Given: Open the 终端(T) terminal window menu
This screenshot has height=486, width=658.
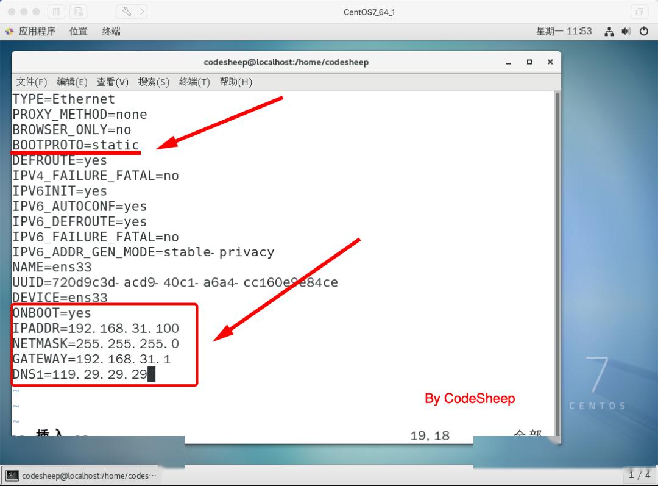Looking at the screenshot, I should [x=194, y=82].
